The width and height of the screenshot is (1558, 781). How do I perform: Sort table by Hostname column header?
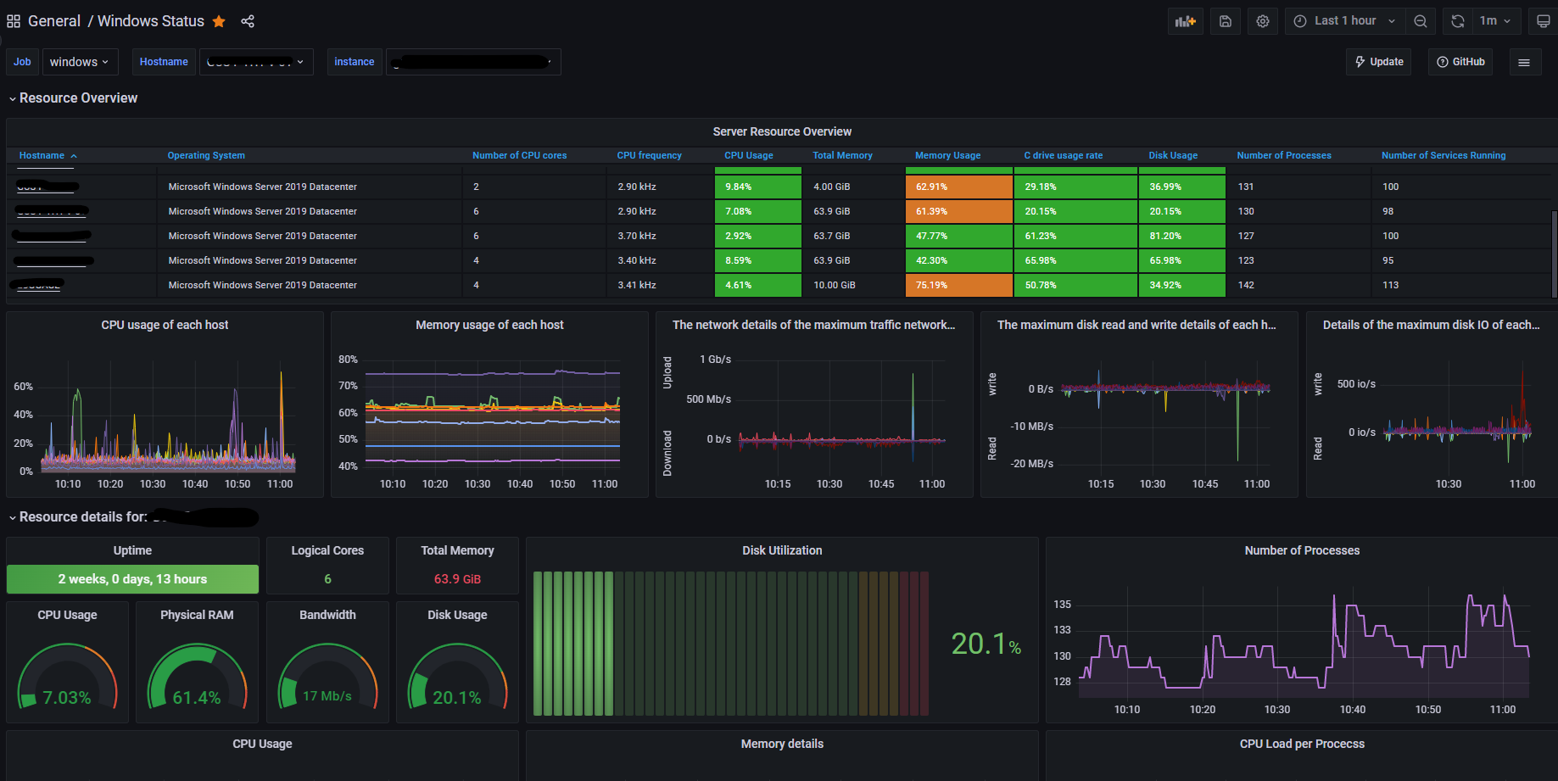[42, 155]
